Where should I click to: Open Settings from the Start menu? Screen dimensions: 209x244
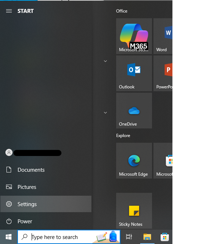tap(46, 204)
